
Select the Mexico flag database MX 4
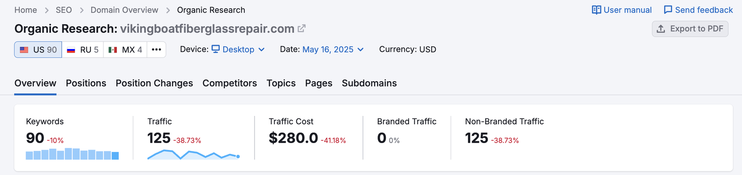(125, 49)
